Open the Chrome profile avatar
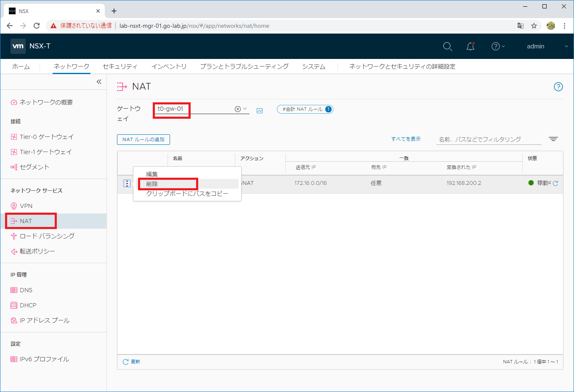 (x=550, y=26)
